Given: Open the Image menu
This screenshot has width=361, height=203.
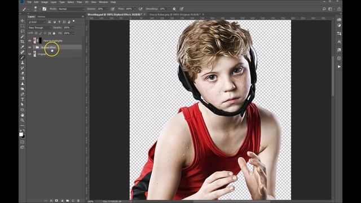Looking at the screenshot, I should pyautogui.click(x=45, y=2).
